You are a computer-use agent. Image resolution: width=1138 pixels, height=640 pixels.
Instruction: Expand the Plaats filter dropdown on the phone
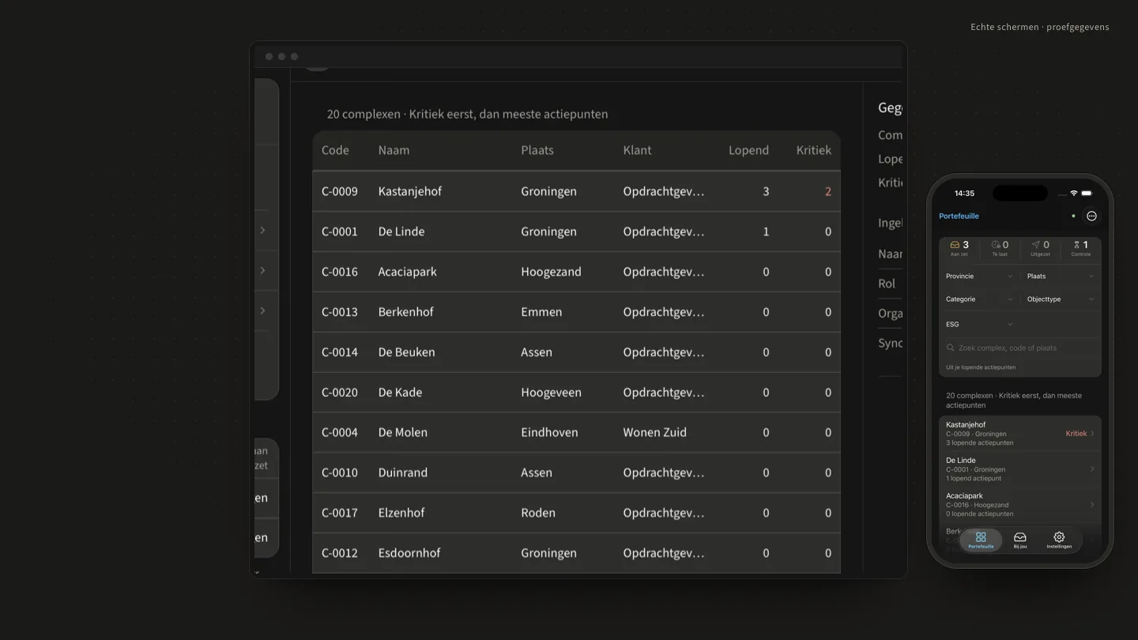(1061, 277)
